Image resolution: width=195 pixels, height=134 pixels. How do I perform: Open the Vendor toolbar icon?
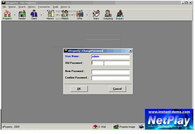(22, 15)
